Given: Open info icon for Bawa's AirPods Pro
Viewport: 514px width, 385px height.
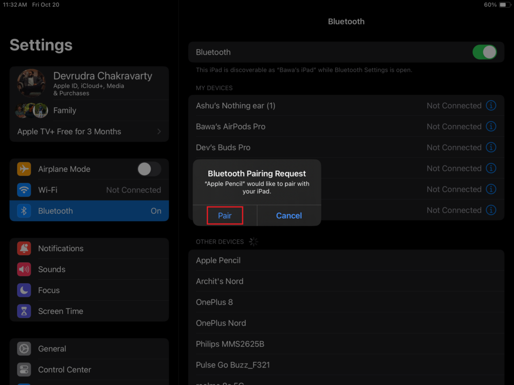Looking at the screenshot, I should [x=491, y=127].
